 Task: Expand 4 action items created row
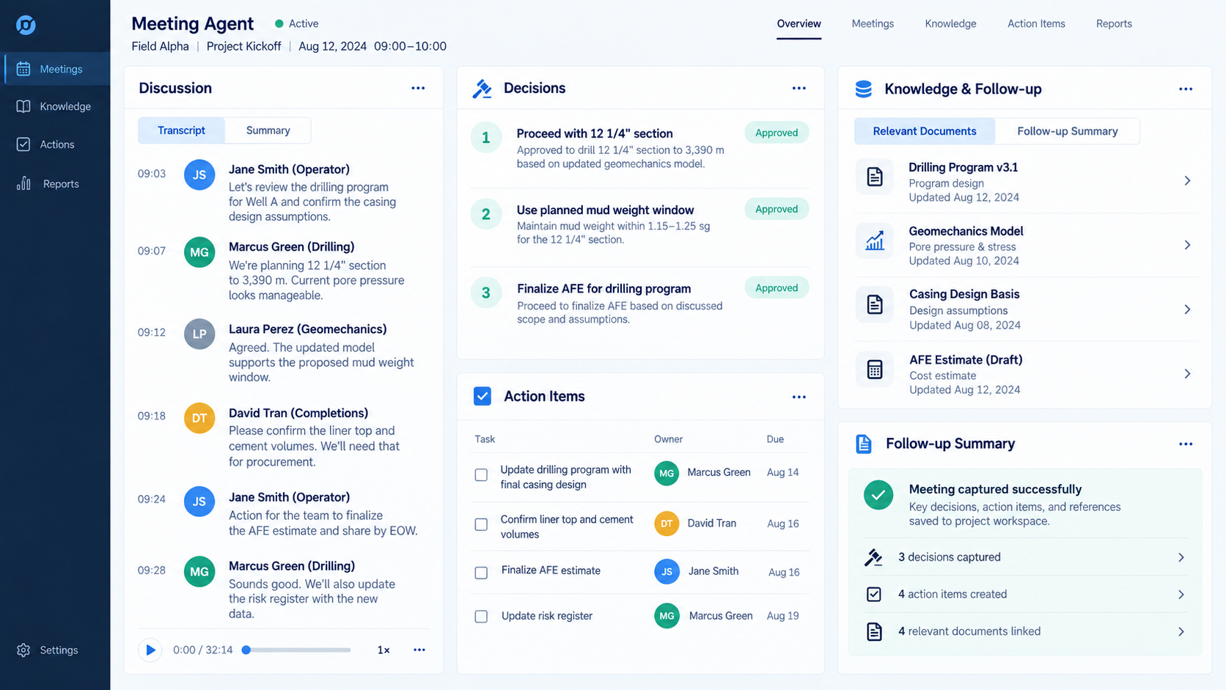[1025, 595]
